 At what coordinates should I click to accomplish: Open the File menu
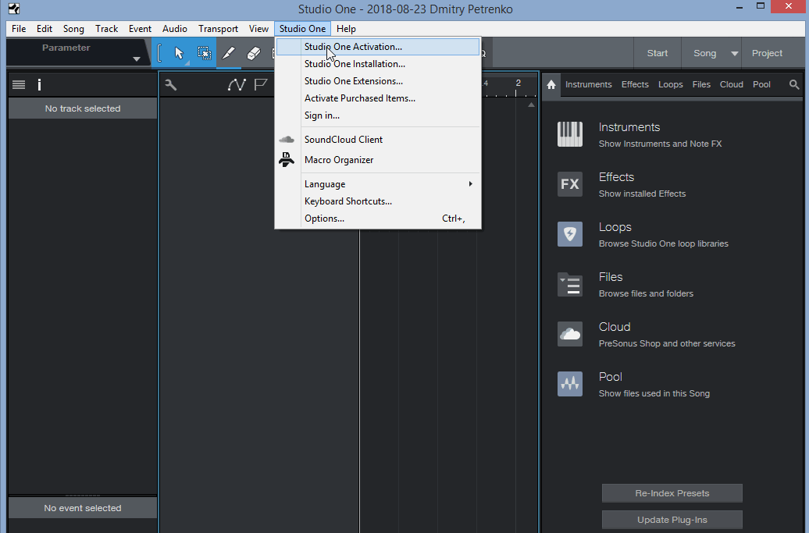coord(19,29)
